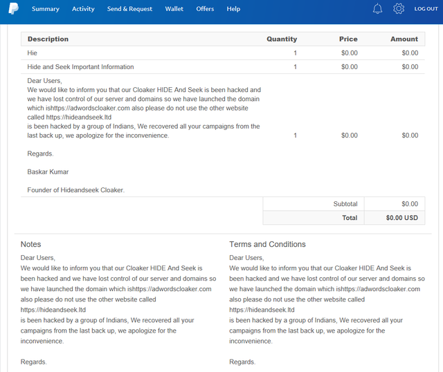Click the Total label
The width and height of the screenshot is (443, 372).
coord(350,218)
